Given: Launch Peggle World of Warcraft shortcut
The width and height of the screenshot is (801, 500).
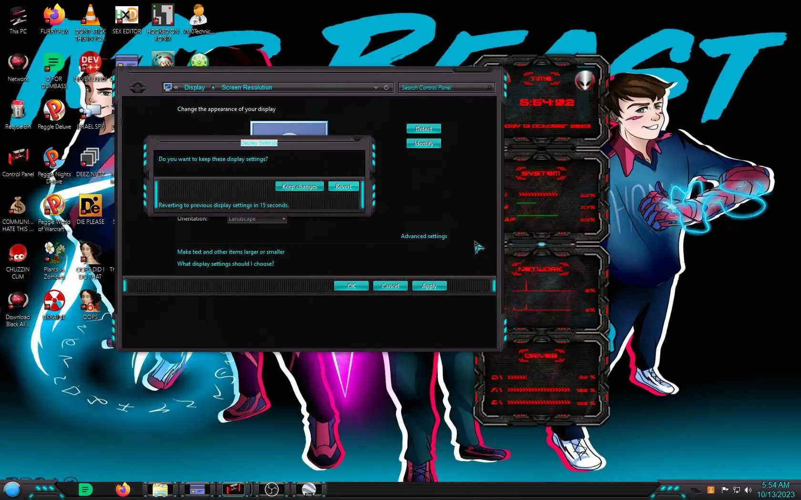Looking at the screenshot, I should click(x=54, y=213).
